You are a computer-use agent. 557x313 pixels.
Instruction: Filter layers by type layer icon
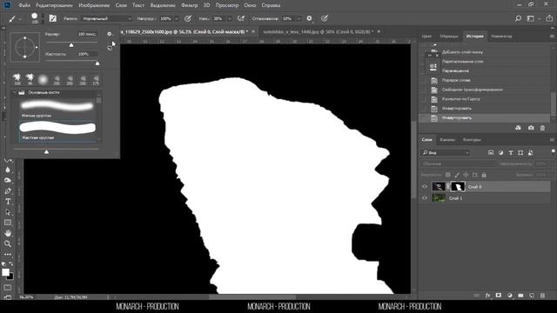click(x=511, y=153)
